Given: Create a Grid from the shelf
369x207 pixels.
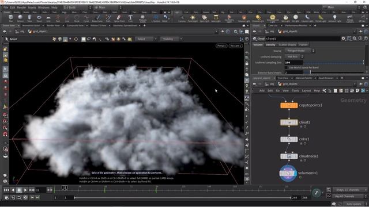Looking at the screenshot, I should point(48,18).
